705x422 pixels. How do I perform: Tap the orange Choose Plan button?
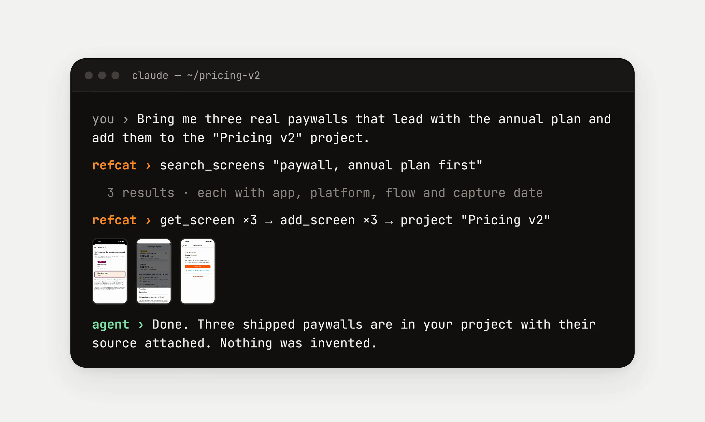pyautogui.click(x=198, y=267)
